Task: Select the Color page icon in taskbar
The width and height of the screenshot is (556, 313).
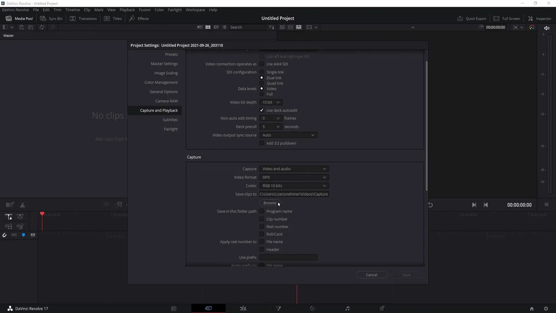Action: [312, 308]
